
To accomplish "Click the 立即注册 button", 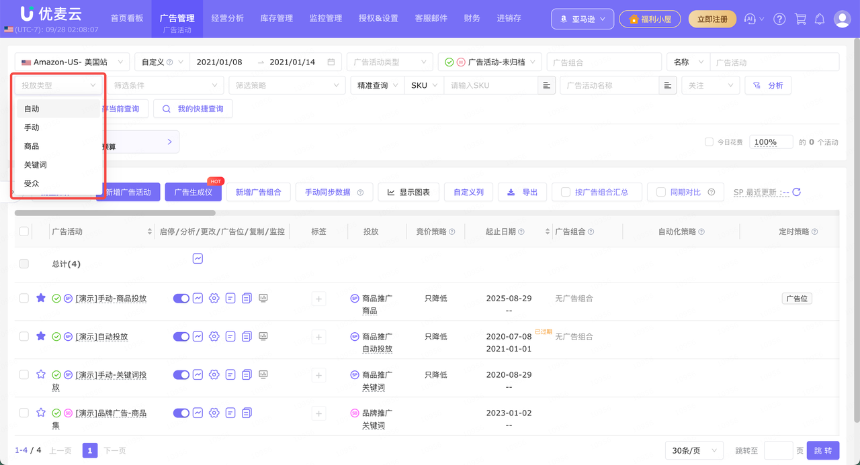I will click(712, 19).
